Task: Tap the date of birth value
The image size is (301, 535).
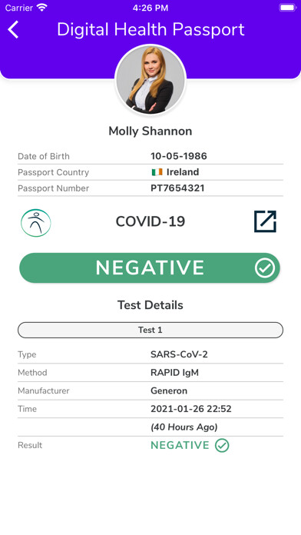Action: coord(179,156)
